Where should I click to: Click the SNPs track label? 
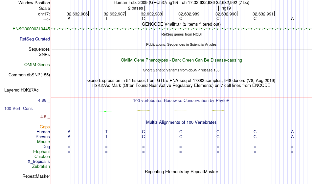coord(44,55)
